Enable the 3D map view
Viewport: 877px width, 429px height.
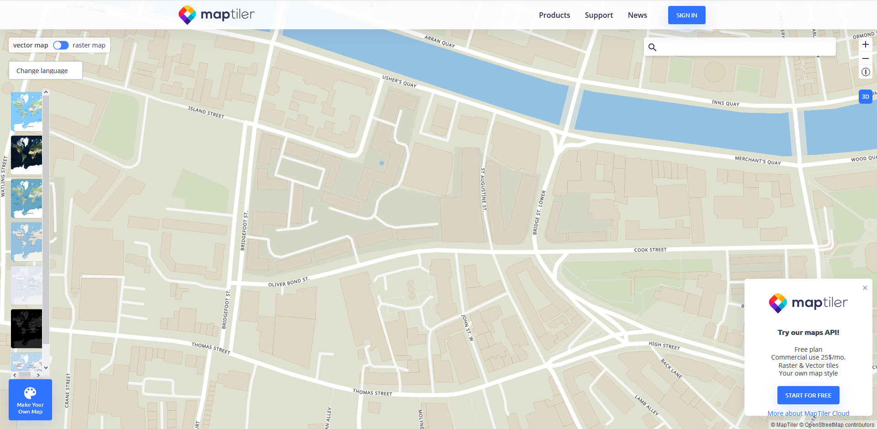coord(865,96)
